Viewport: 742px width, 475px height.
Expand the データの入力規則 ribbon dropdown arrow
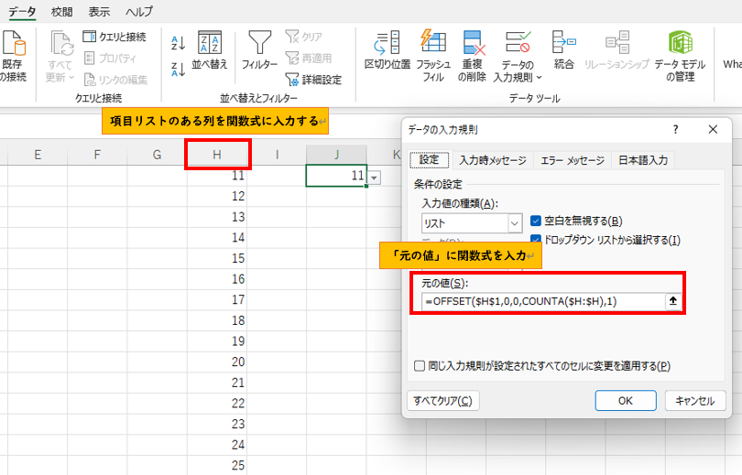(x=539, y=78)
